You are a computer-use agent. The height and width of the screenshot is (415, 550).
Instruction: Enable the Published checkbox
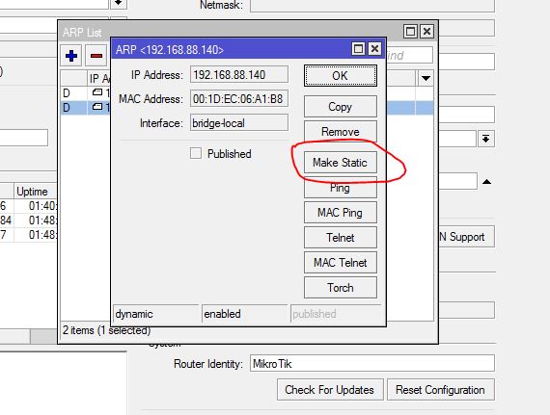click(196, 153)
